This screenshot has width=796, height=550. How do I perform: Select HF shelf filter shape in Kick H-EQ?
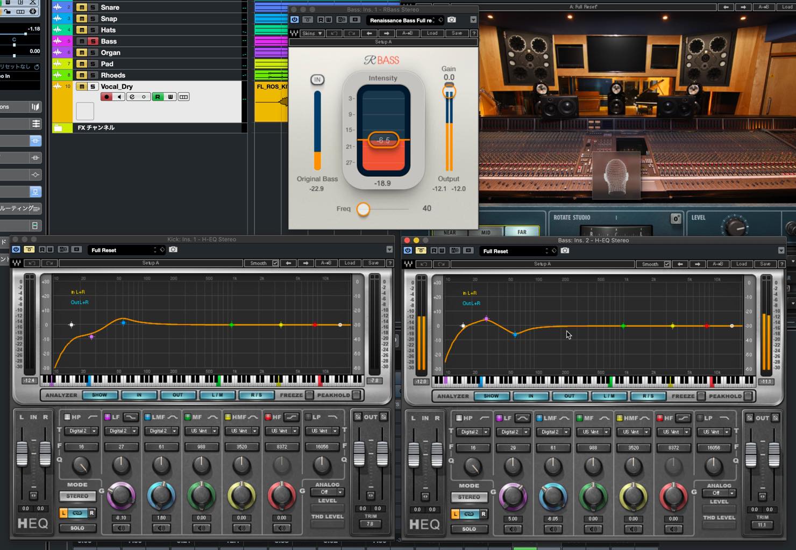(291, 417)
